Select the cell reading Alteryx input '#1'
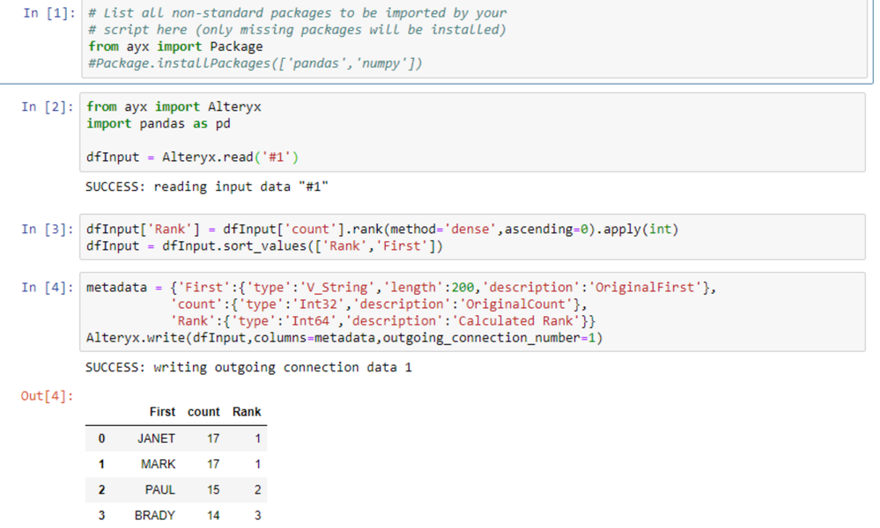 [x=210, y=157]
